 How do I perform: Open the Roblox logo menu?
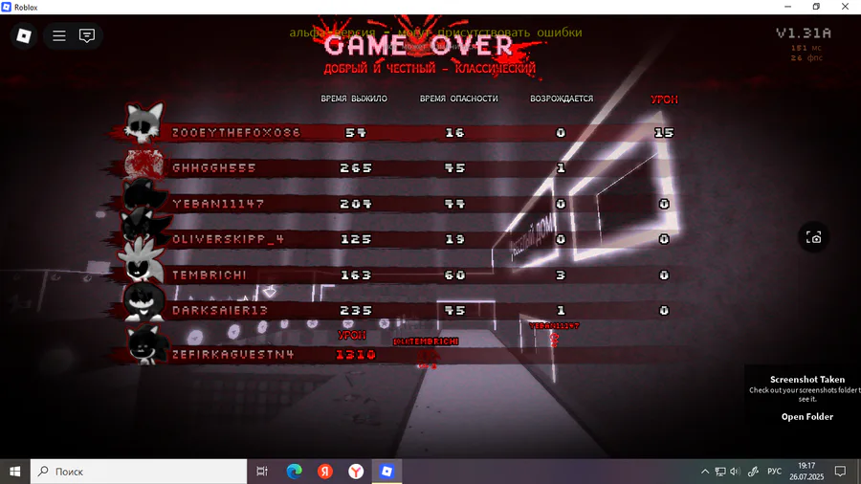click(24, 35)
